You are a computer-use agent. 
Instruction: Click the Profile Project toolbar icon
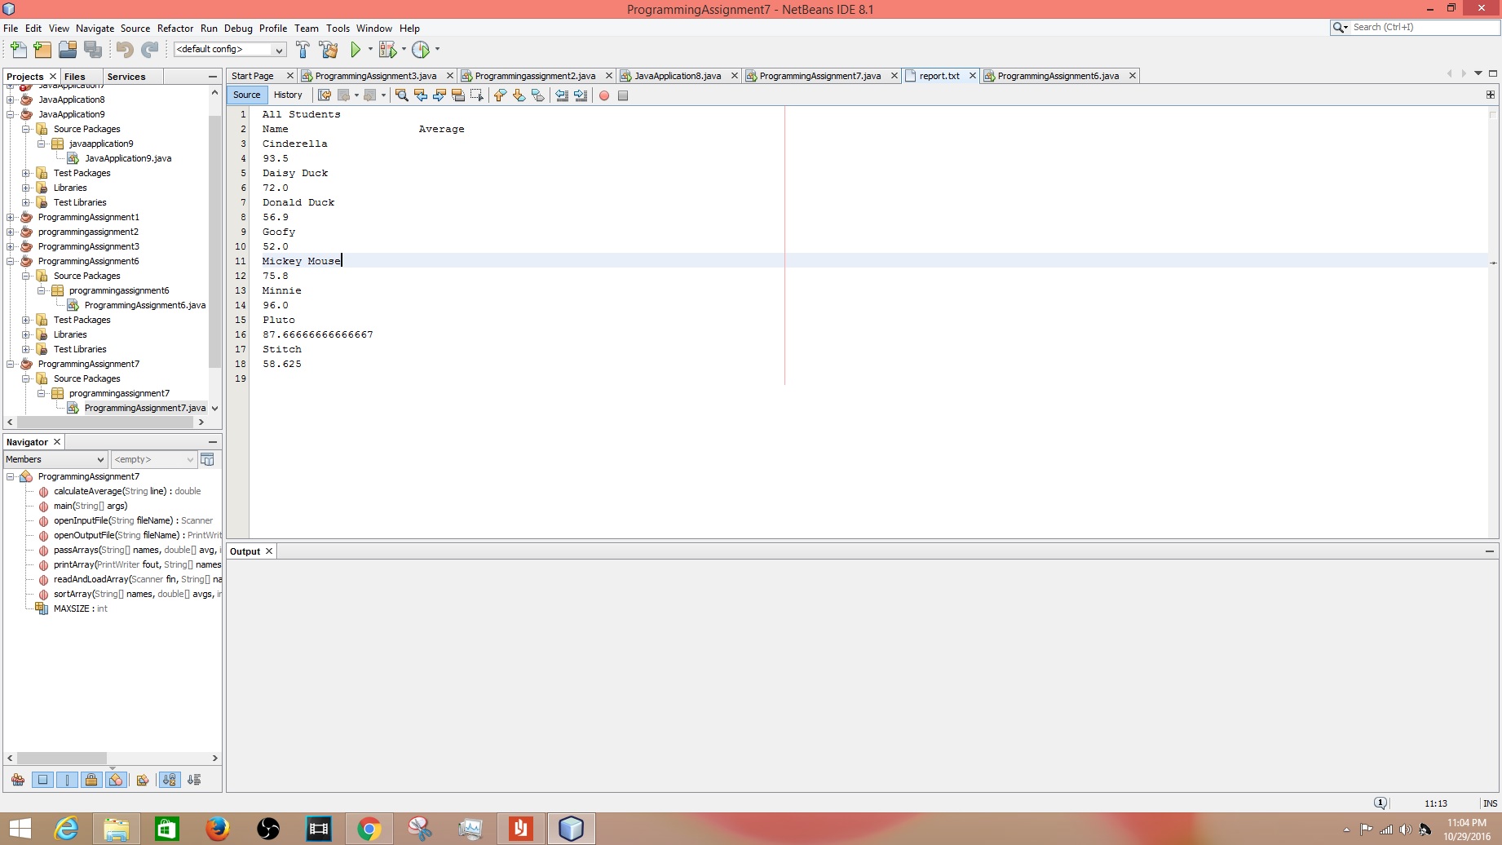[x=421, y=50]
